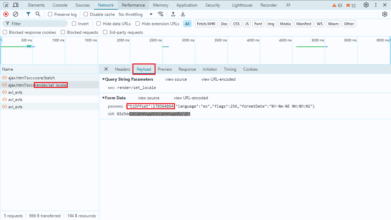Click the export HAR download icon
This screenshot has height=220, width=391.
(183, 14)
